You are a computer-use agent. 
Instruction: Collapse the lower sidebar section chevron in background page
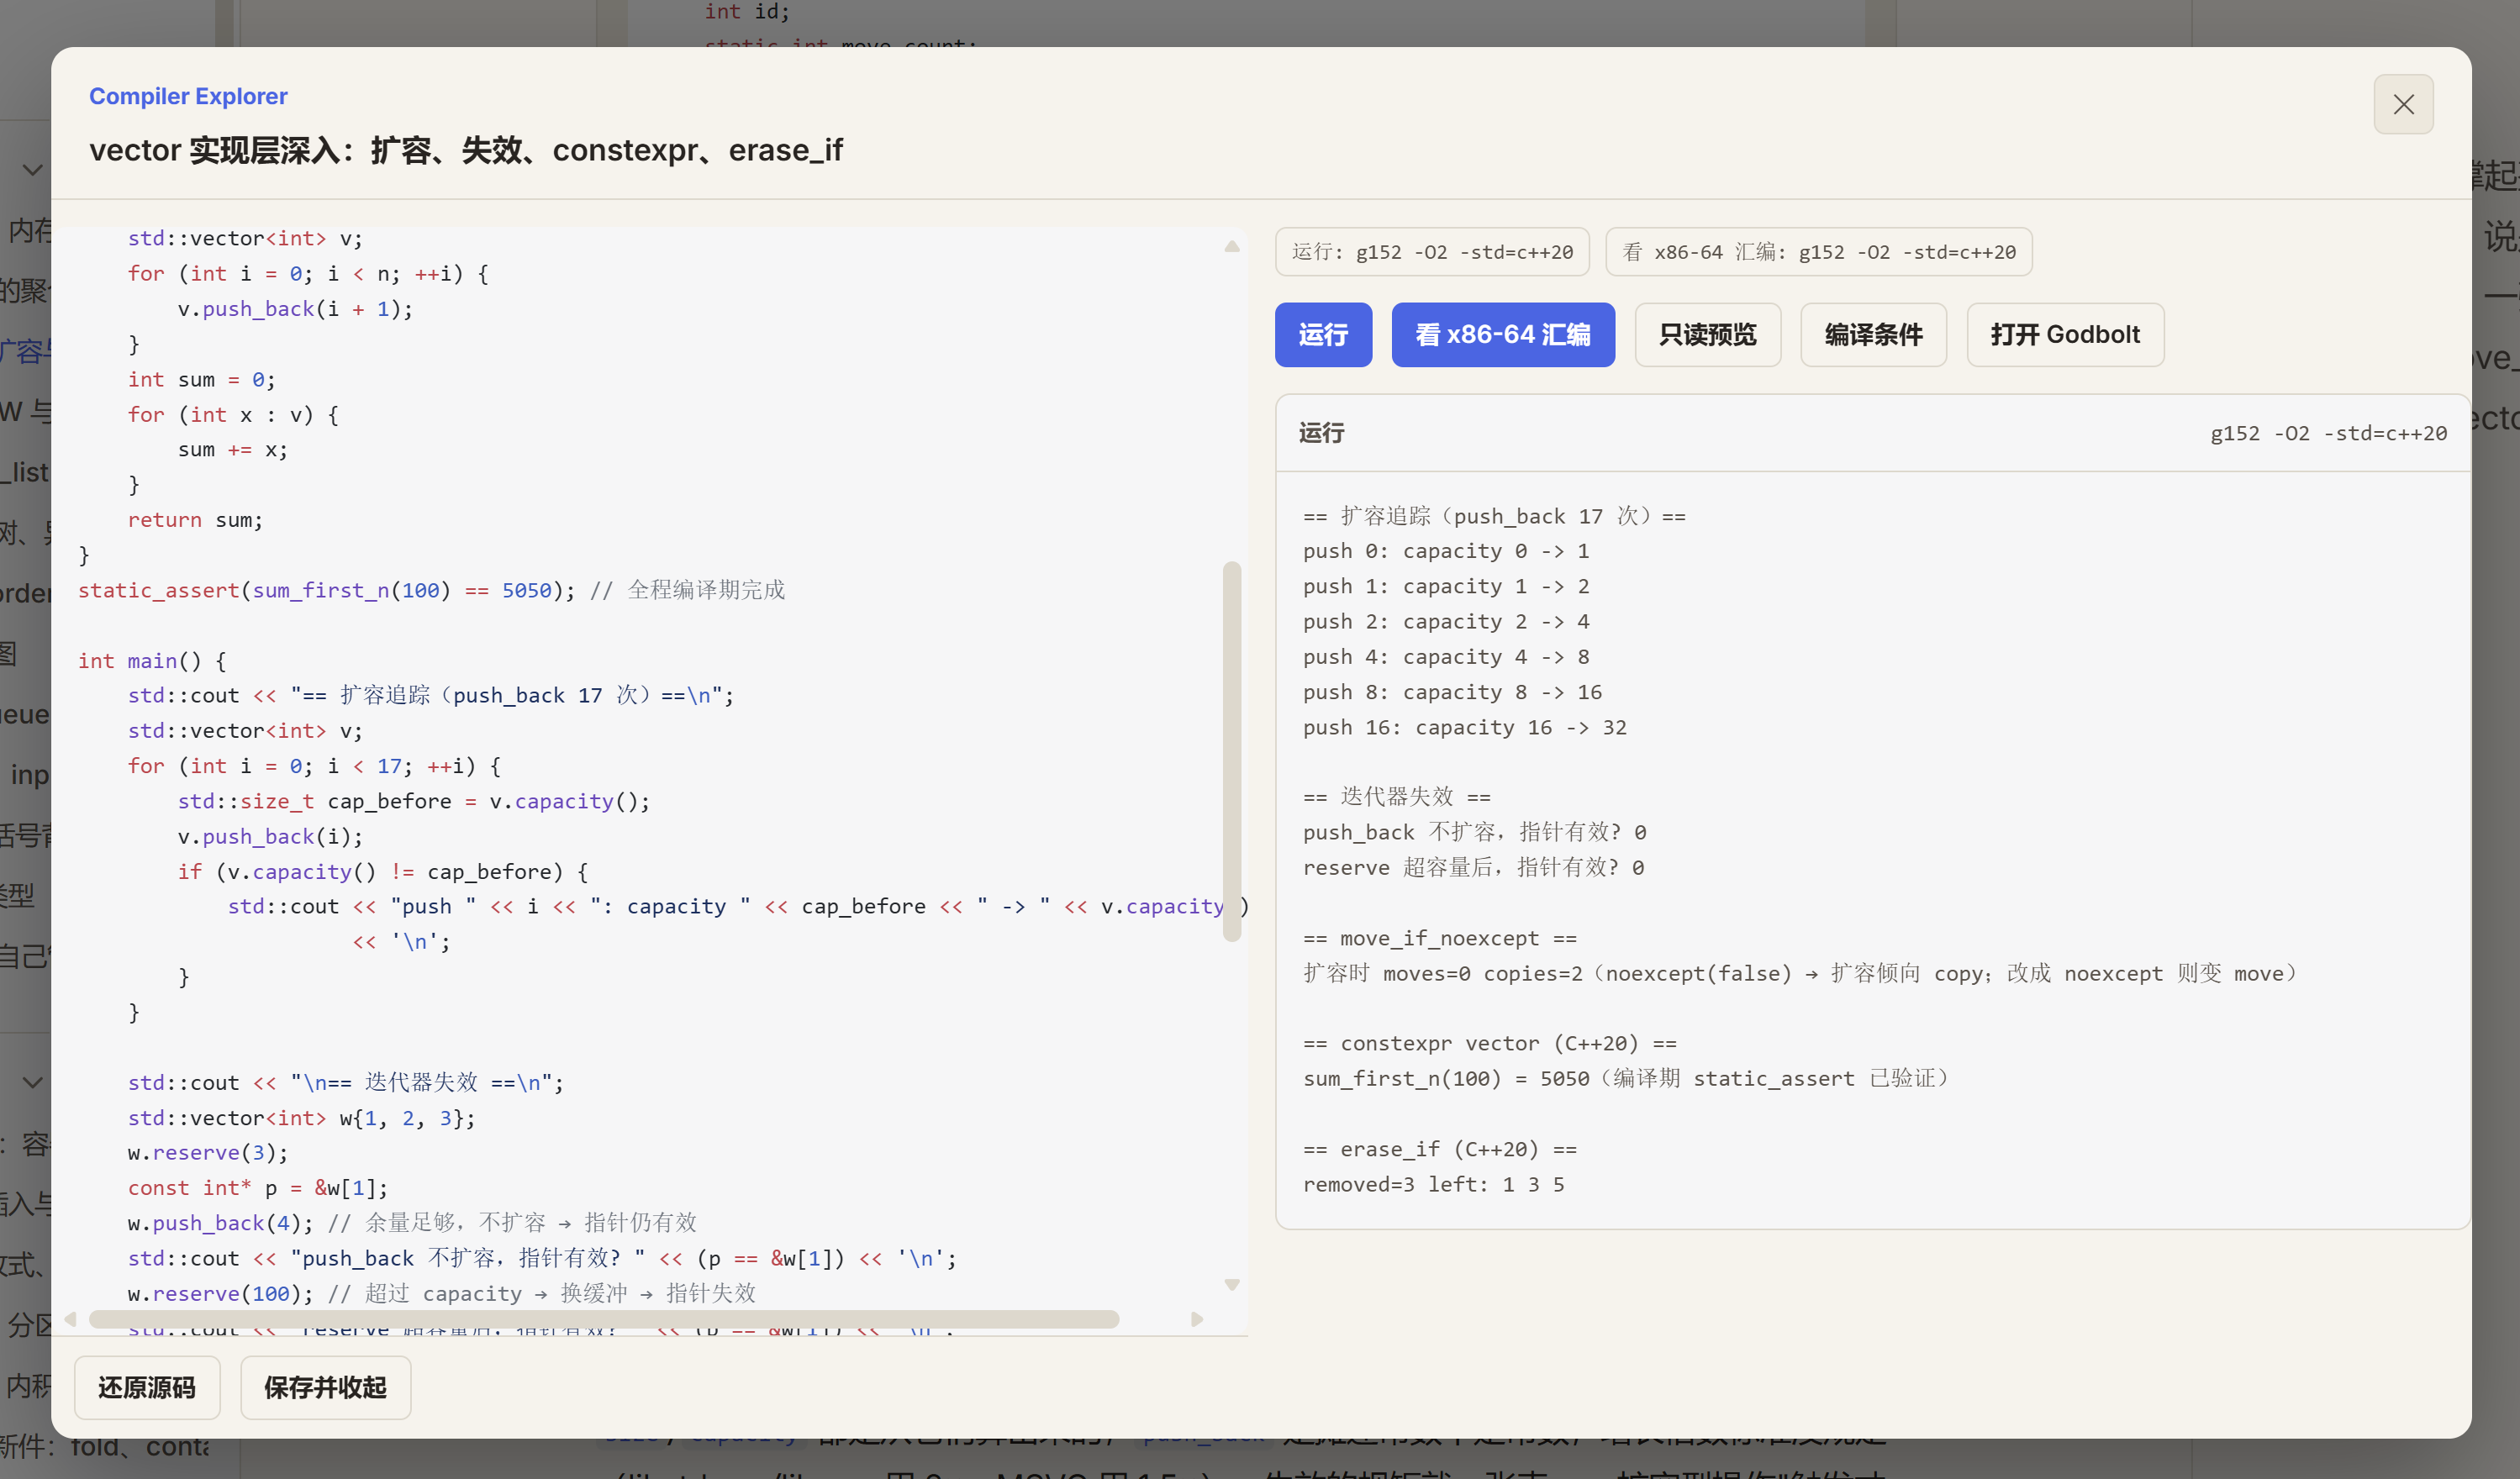pos(32,1082)
